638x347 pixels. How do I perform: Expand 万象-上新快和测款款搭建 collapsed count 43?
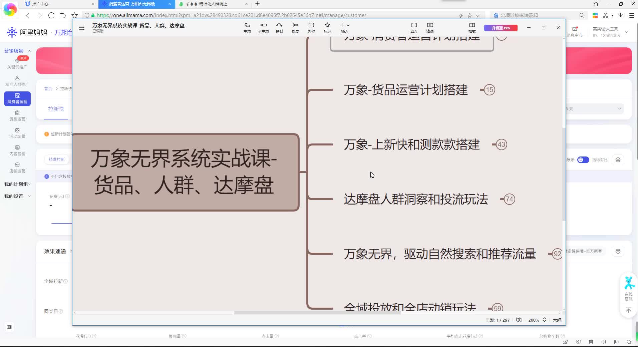(x=501, y=144)
